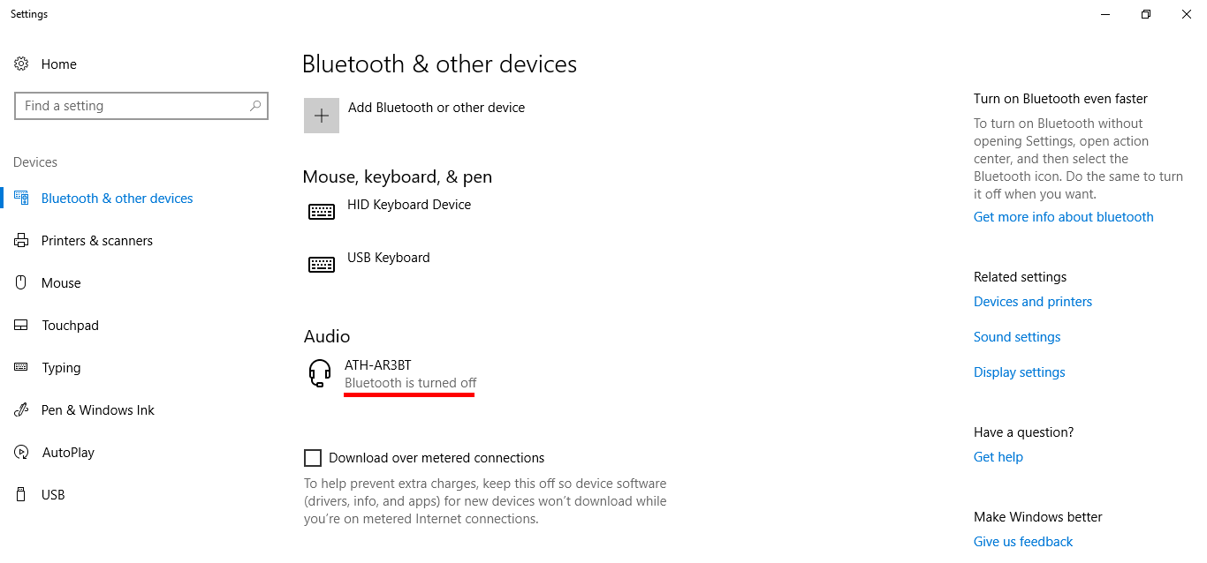Click the Mouse icon in sidebar

click(x=21, y=282)
